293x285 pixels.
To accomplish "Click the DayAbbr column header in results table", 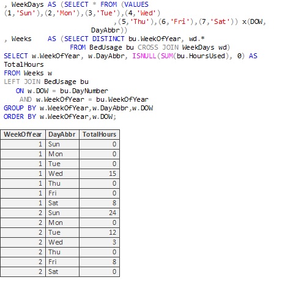I will 62,134.
